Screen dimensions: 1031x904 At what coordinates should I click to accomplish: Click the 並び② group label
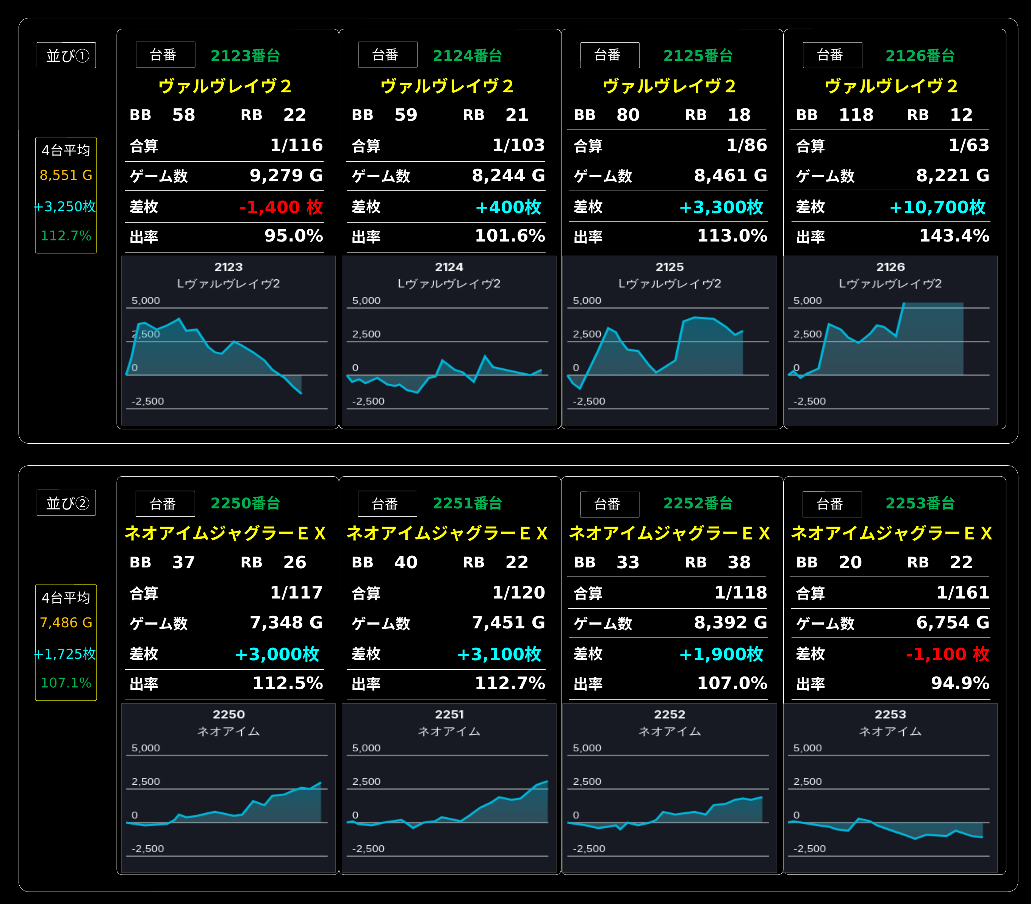coord(66,503)
